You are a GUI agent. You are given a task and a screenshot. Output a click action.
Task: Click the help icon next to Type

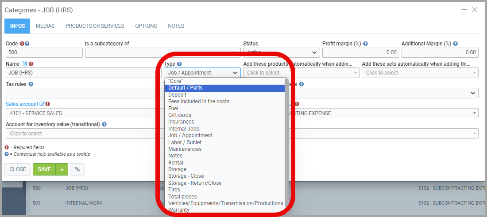179,64
